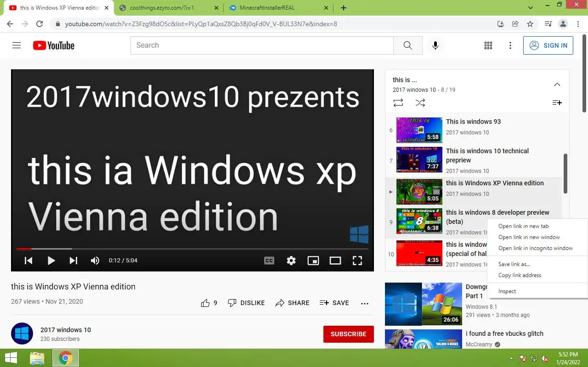Mute the video volume
The height and width of the screenshot is (367, 588).
95,261
